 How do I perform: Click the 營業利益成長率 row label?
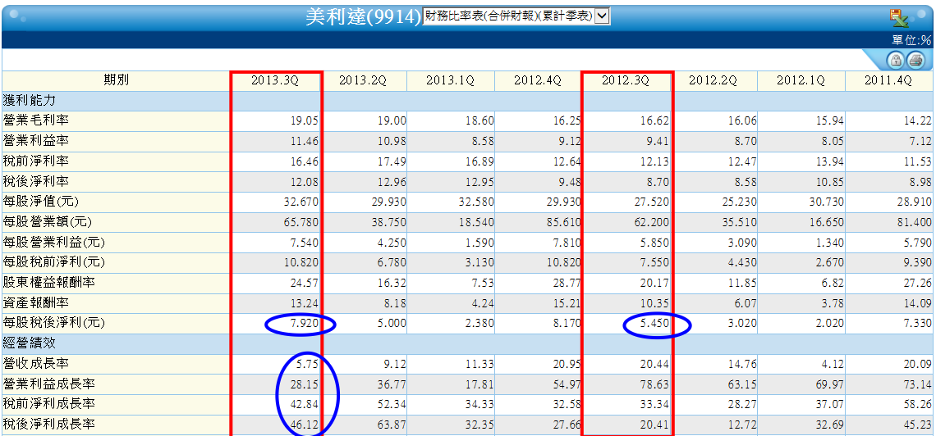click(x=48, y=384)
